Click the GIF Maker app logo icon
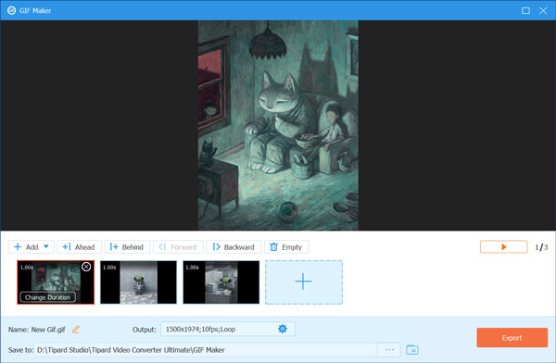The height and width of the screenshot is (363, 556). coord(11,10)
